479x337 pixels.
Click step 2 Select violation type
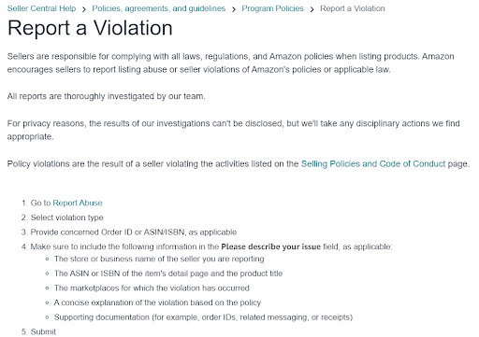point(66,218)
